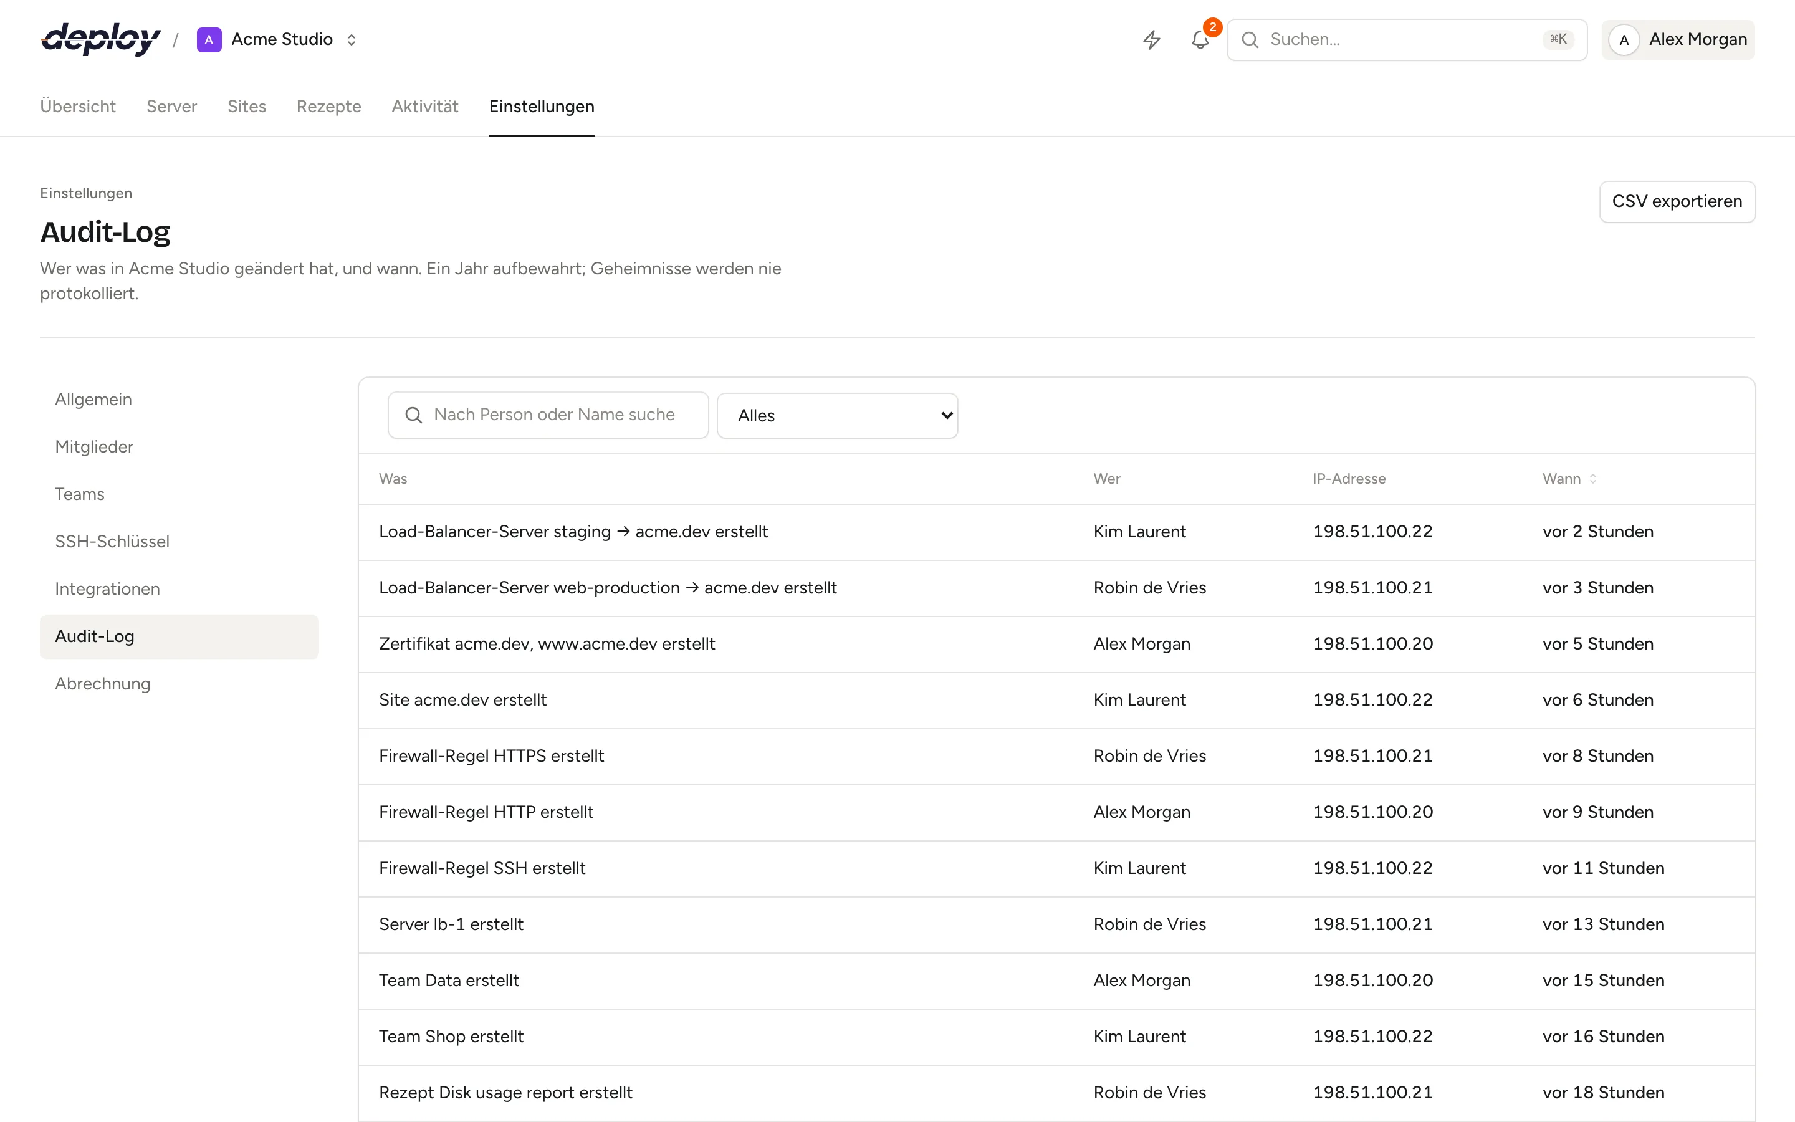
Task: Click the deploy logo
Action: pyautogui.click(x=101, y=39)
